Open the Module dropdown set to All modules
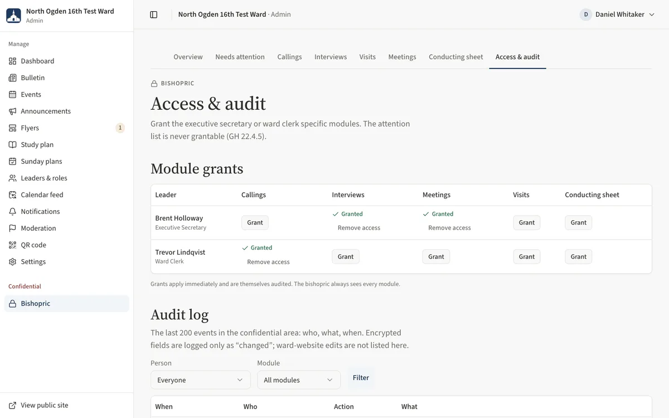This screenshot has height=418, width=669. (x=299, y=380)
